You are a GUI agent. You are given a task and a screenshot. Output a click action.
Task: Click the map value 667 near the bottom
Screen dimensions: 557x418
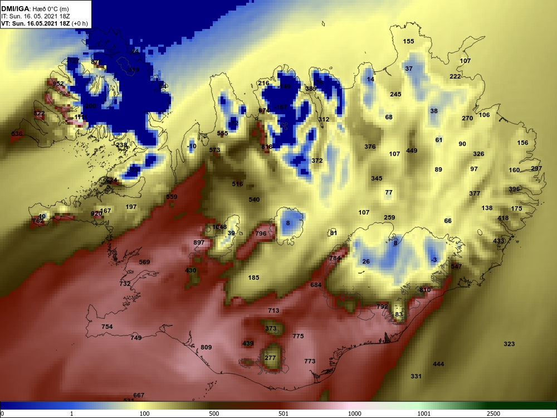click(x=139, y=395)
